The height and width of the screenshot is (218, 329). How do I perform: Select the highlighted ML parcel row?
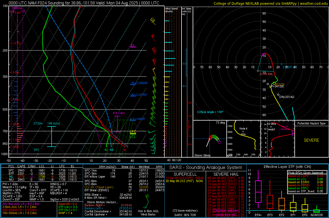click(x=42, y=177)
